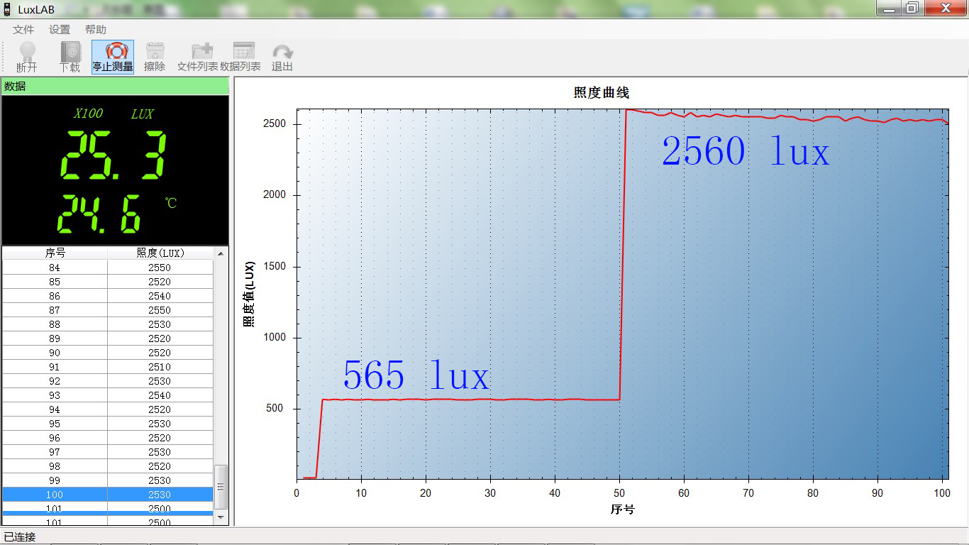Click the LuxLAB app icon in title bar
This screenshot has height=545, width=969.
(8, 9)
